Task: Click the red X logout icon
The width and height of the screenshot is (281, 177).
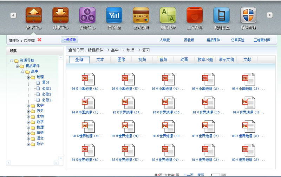Action: pos(39,40)
